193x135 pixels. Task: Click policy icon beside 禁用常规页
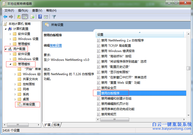point(99,114)
